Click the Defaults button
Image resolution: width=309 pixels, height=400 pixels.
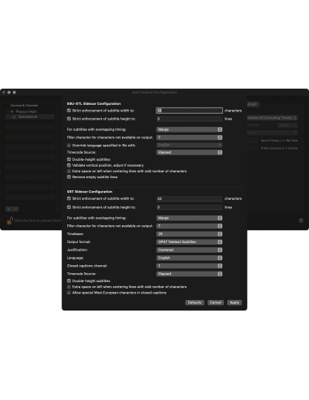pos(195,302)
